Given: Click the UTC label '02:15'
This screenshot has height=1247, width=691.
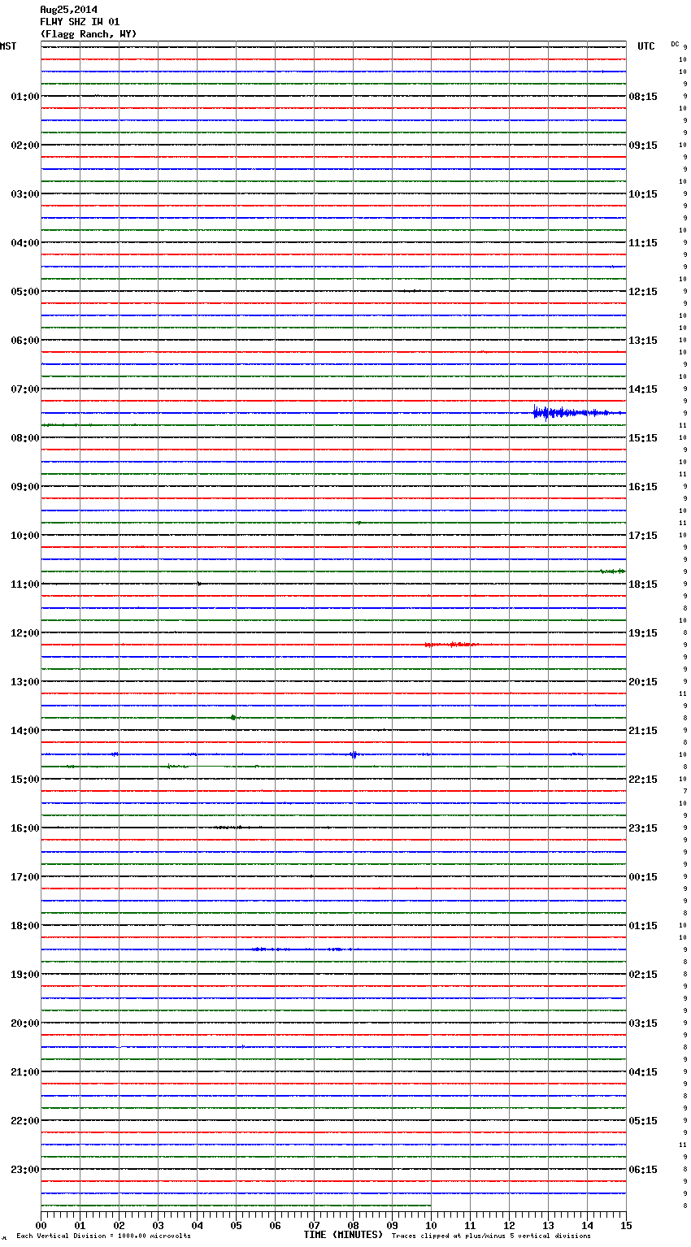Looking at the screenshot, I should coord(643,975).
